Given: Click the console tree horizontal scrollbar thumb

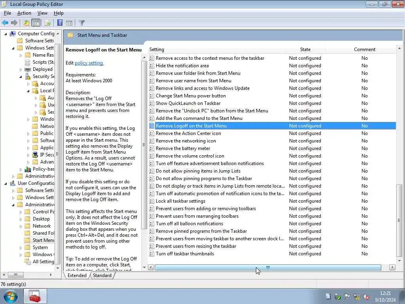Looking at the screenshot, I should (x=16, y=275).
